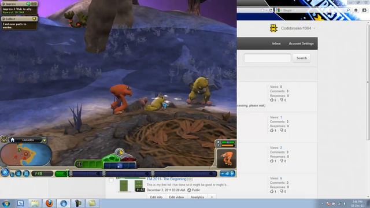
Task: Click the orange hunger bar
Action: [x=228, y=146]
